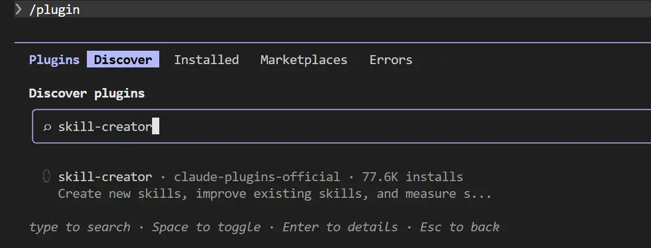Show the Errors tab

[x=391, y=60]
